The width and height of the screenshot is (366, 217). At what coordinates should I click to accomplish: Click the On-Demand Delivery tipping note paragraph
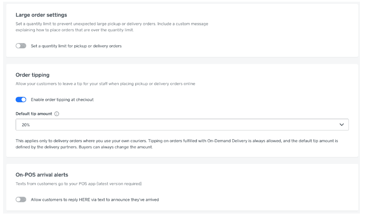[x=177, y=144]
